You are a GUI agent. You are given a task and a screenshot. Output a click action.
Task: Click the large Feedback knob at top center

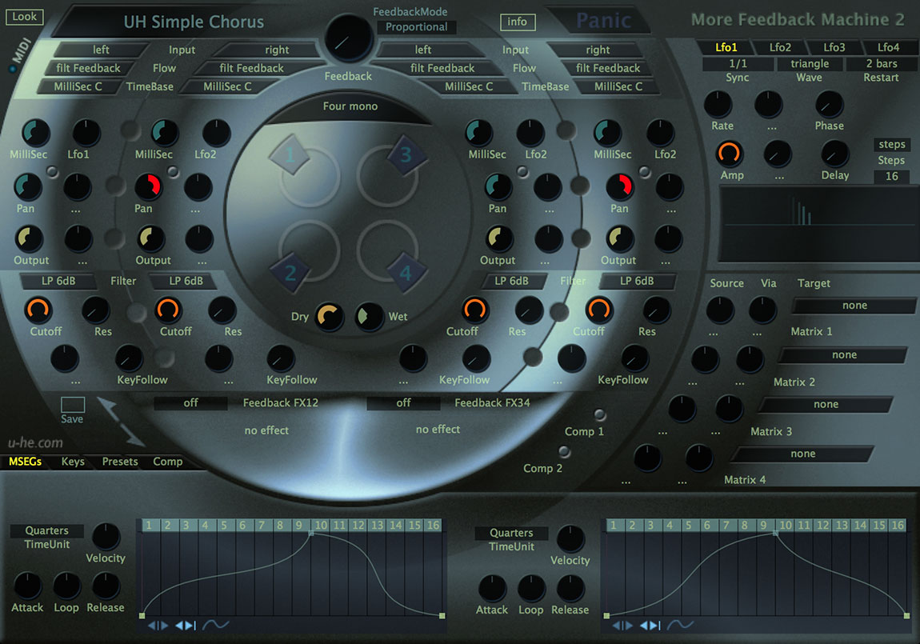pyautogui.click(x=349, y=38)
